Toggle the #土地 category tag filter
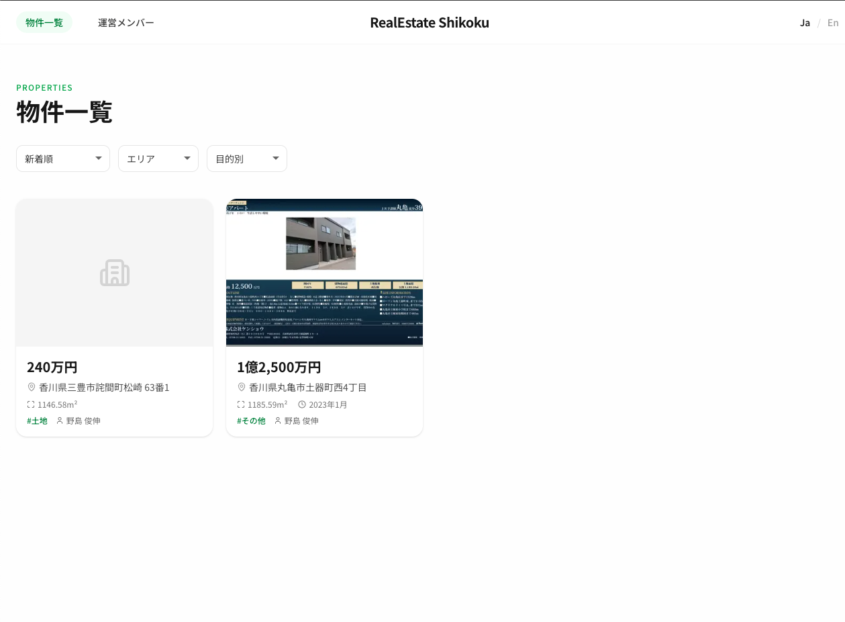Image resolution: width=845 pixels, height=622 pixels. point(37,420)
